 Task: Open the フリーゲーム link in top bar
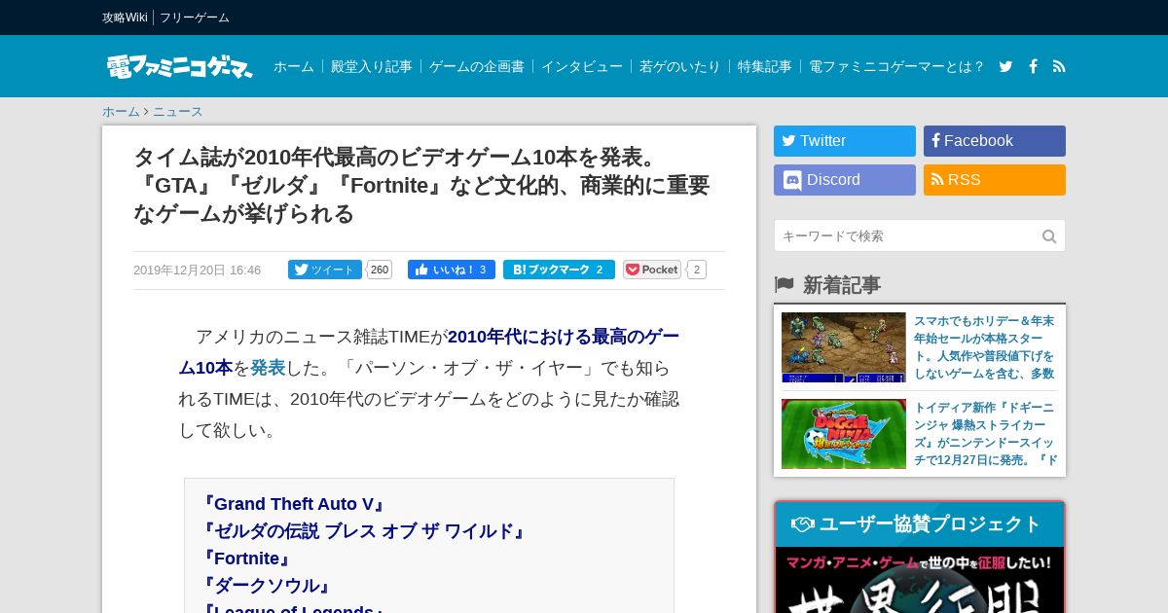195,18
